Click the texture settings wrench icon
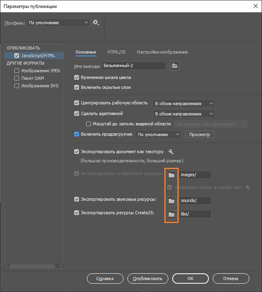Viewport: 262px width, 292px height. [x=171, y=152]
